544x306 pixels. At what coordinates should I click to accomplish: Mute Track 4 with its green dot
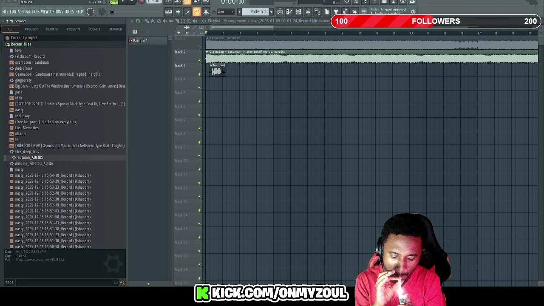pos(199,88)
